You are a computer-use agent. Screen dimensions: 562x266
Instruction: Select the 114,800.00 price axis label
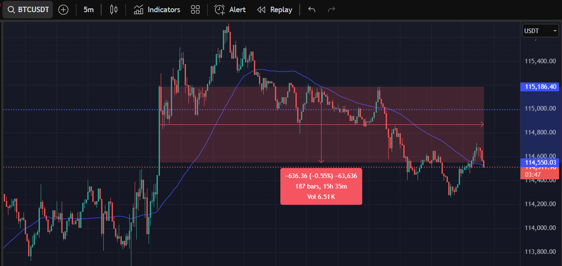(541, 132)
